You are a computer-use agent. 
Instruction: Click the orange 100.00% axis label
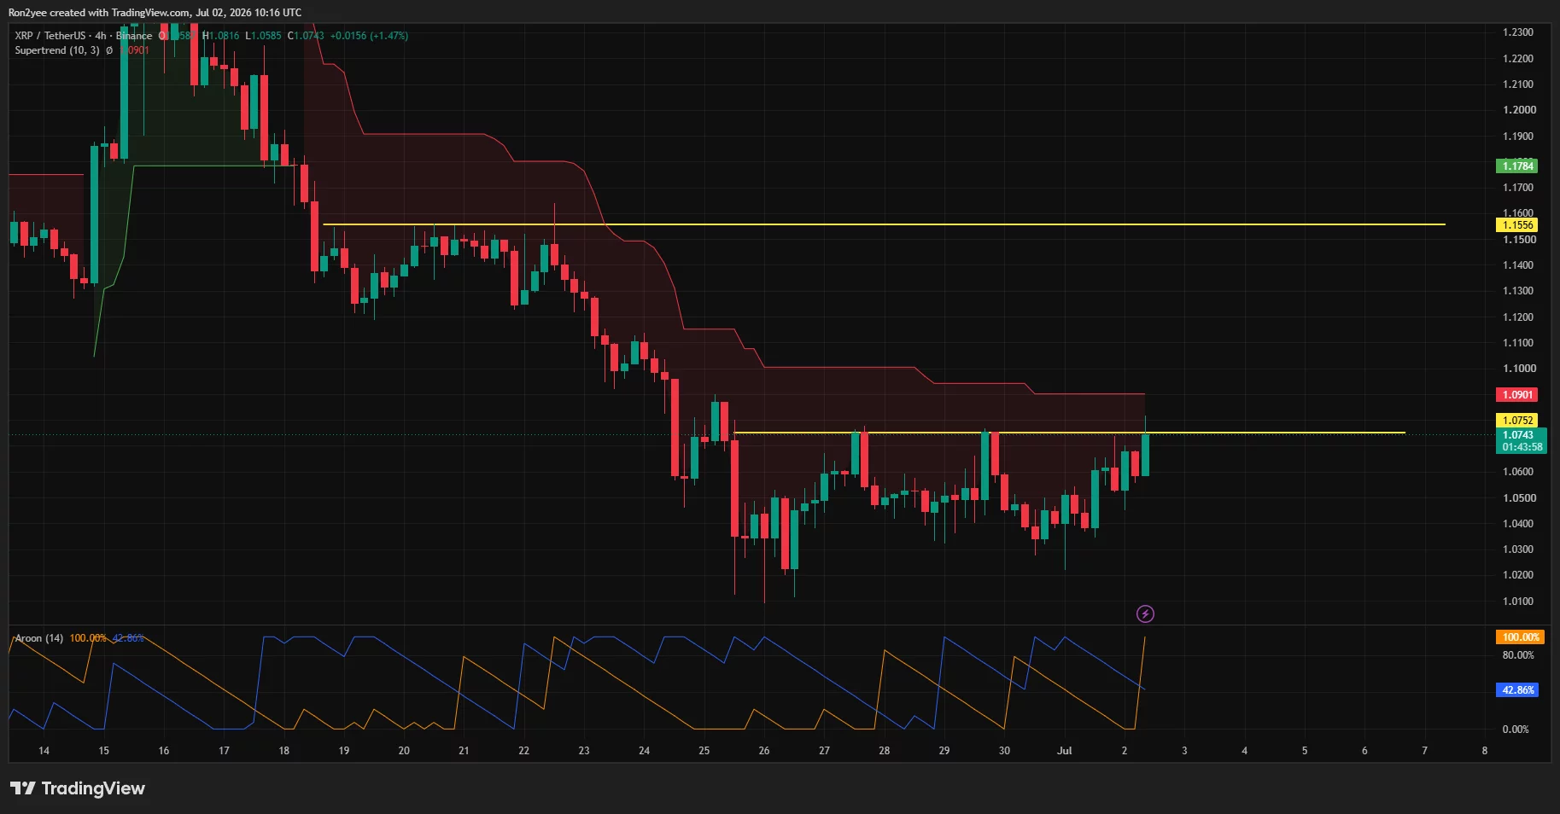(x=1521, y=637)
